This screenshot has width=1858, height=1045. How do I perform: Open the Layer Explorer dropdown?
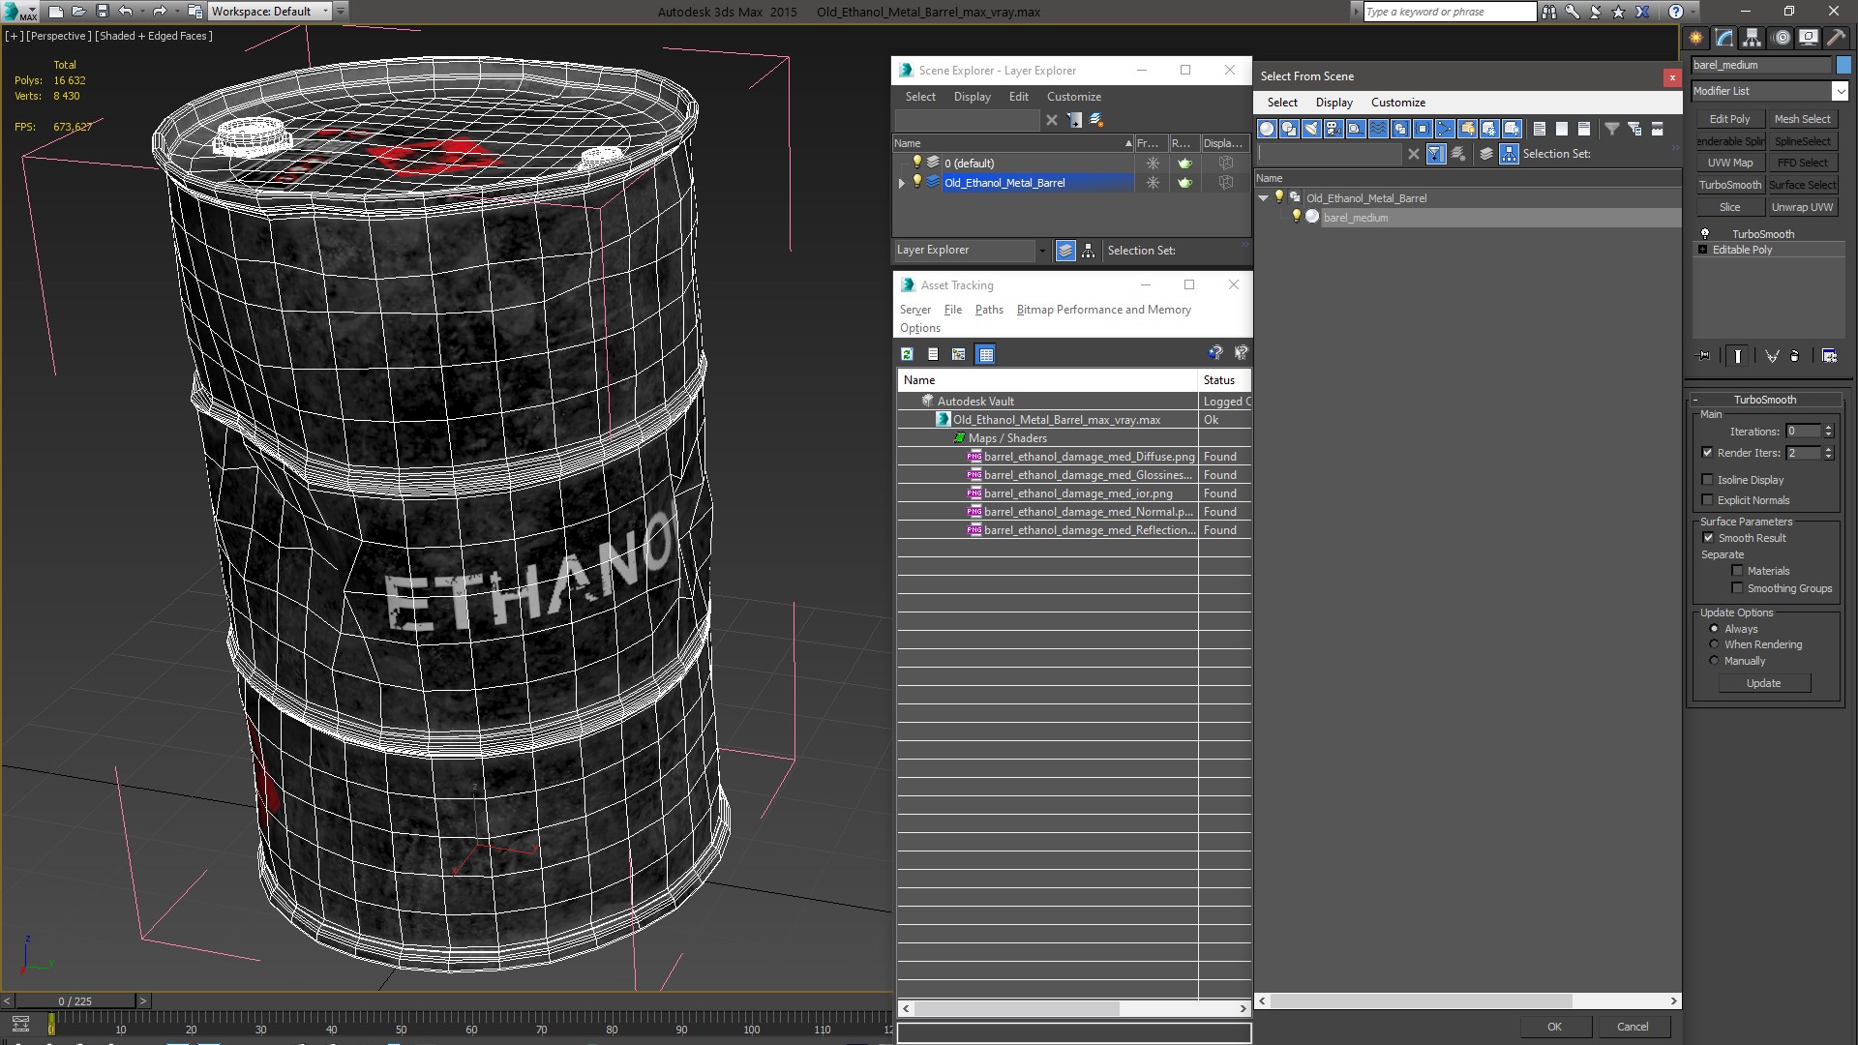coord(1042,251)
